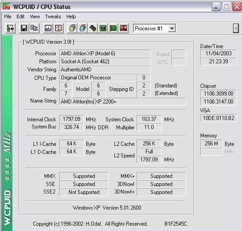Click the cyan stacked windows icon
The width and height of the screenshot is (242, 231).
[82, 28]
